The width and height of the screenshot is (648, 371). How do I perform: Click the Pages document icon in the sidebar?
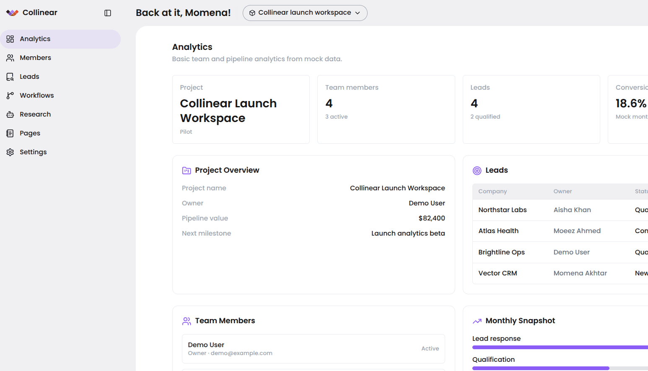click(x=10, y=133)
